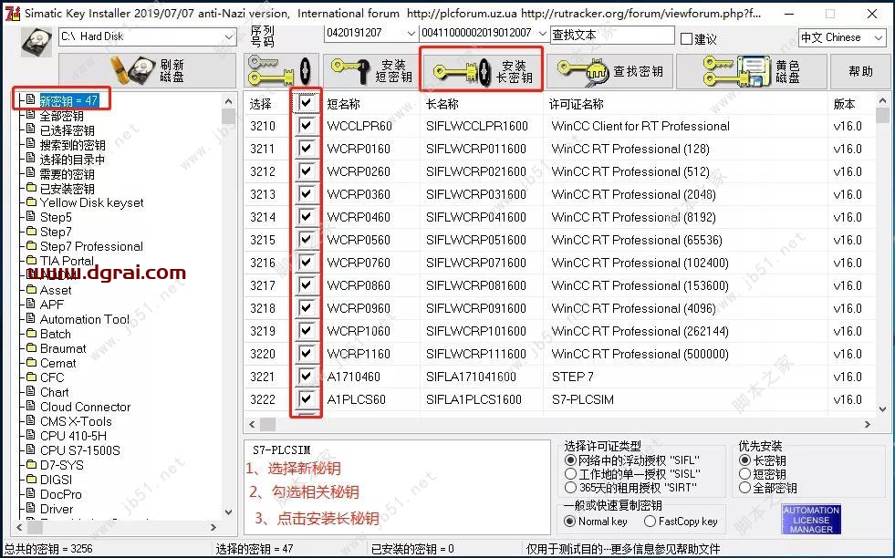The width and height of the screenshot is (895, 558).
Task: Open the D7-SYS folder
Action: click(62, 465)
